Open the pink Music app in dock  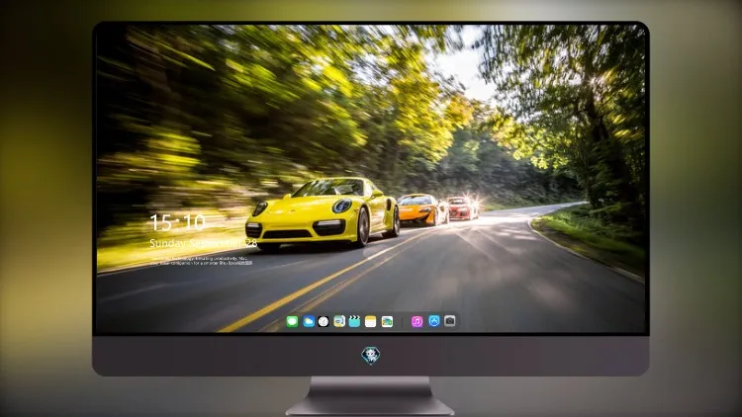417,322
